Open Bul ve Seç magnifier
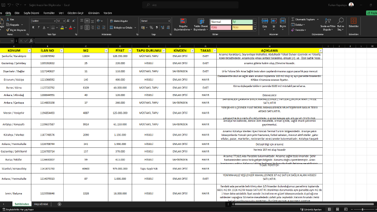Viewport: 377px width, 212px height. click(x=340, y=25)
